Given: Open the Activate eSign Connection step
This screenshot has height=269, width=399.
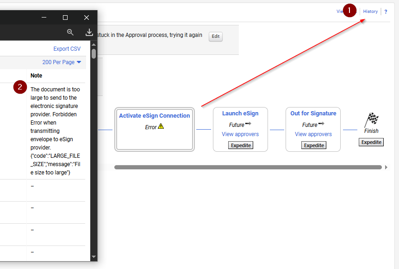Looking at the screenshot, I should point(155,116).
